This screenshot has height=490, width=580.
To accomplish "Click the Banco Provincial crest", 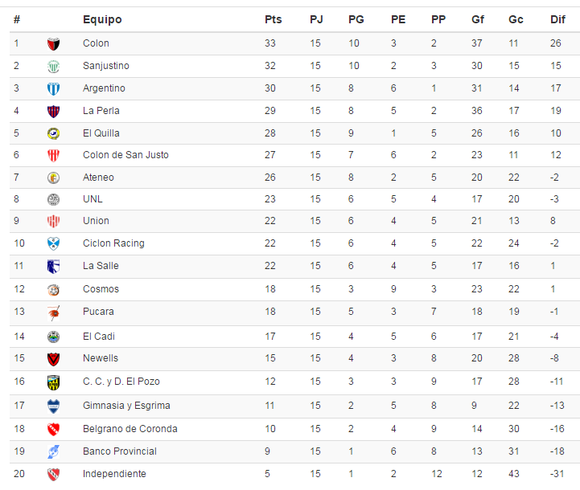I will [x=54, y=451].
